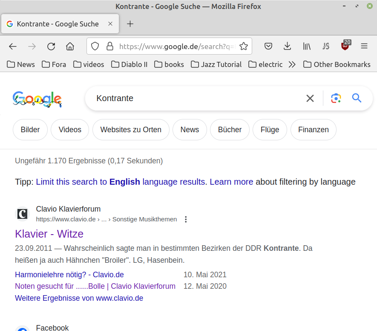The height and width of the screenshot is (331, 377).
Task: Switch to the Videos results filter
Action: (70, 130)
